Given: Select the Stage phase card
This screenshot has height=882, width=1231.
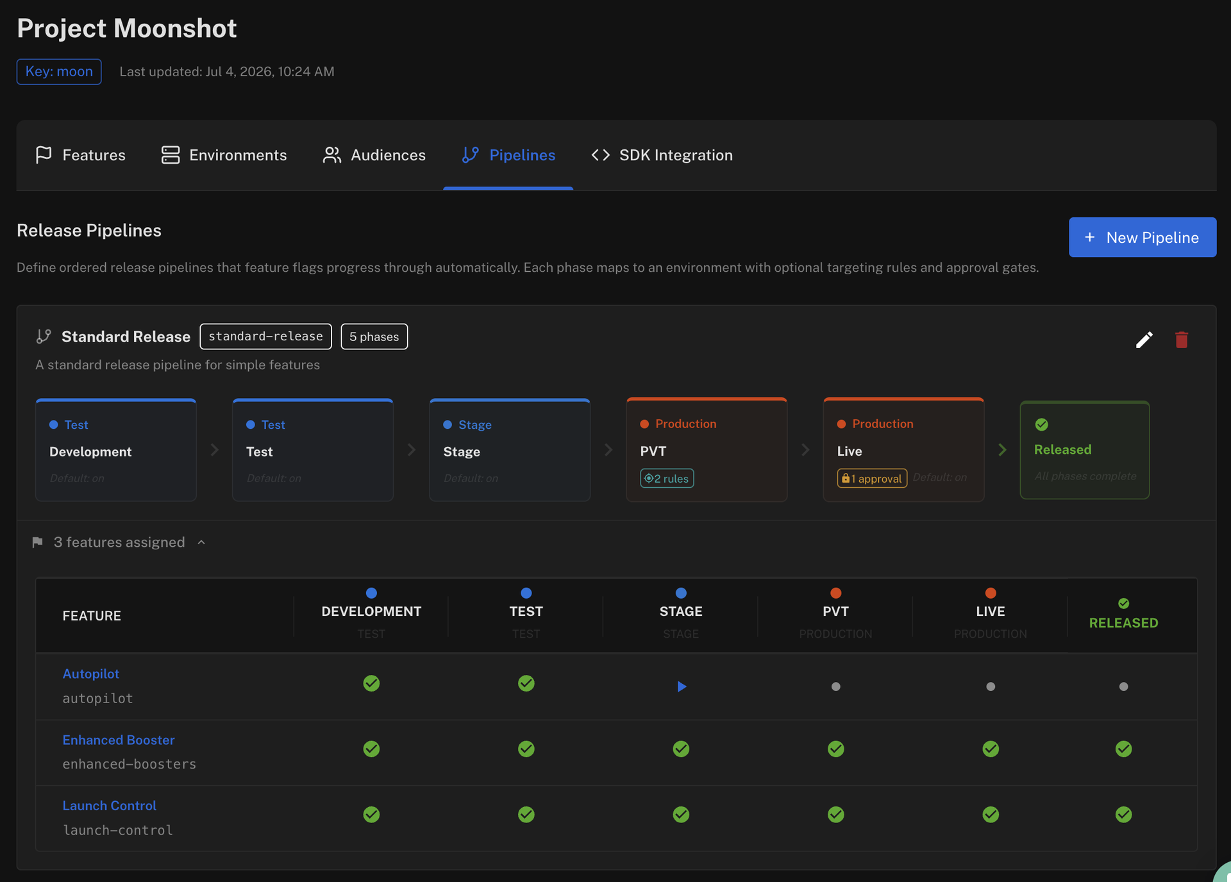Looking at the screenshot, I should coord(510,450).
